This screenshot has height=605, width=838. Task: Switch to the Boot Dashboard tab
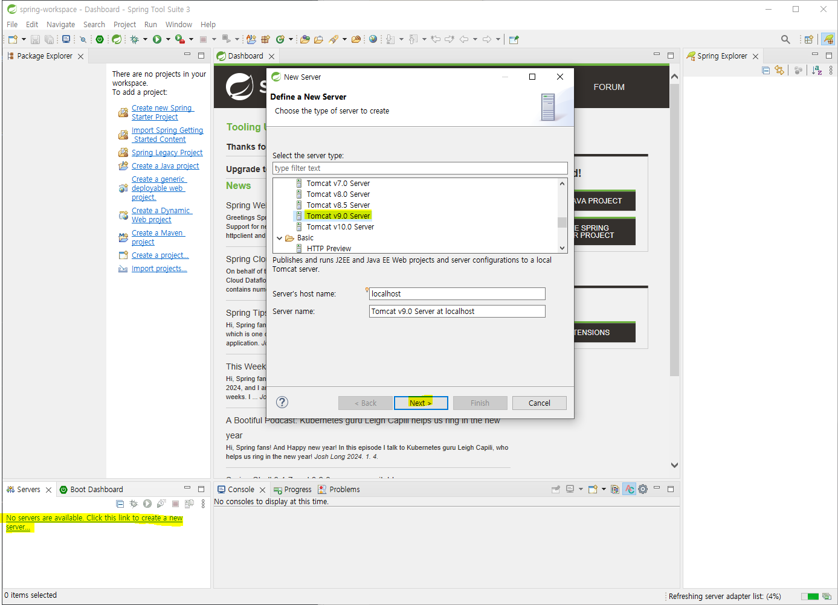coord(91,490)
